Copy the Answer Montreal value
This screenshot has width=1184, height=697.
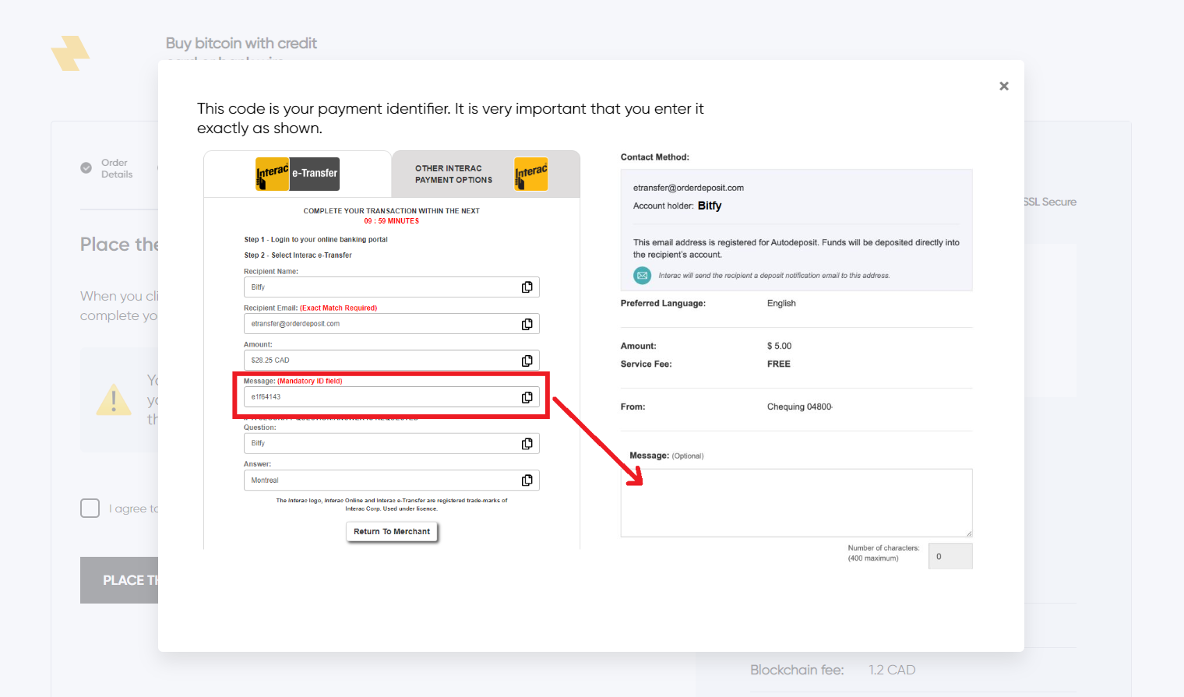[527, 481]
